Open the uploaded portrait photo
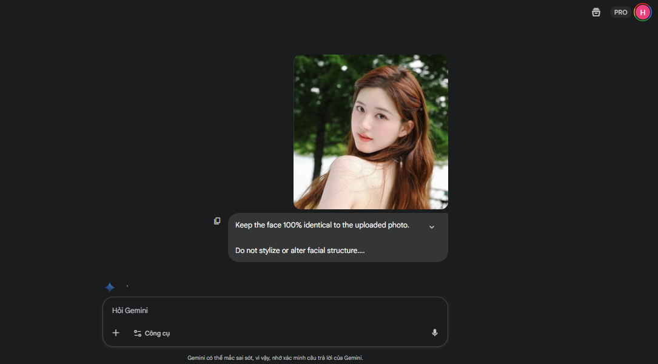This screenshot has width=658, height=364. [371, 132]
